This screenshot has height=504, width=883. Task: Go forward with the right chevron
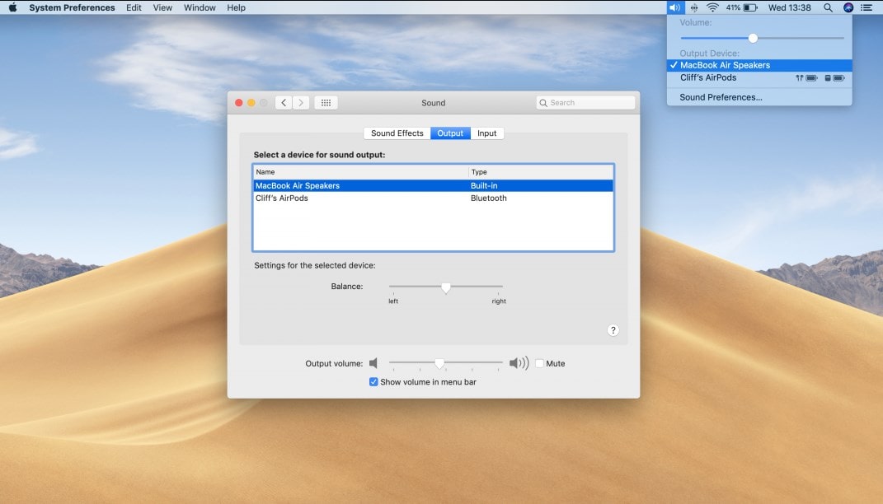301,102
